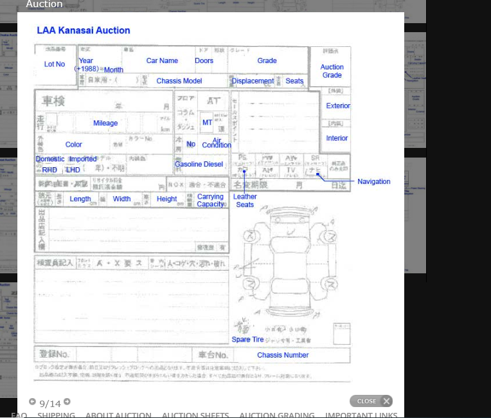Click the Spare Tire label
The height and width of the screenshot is (418, 491).
(247, 340)
